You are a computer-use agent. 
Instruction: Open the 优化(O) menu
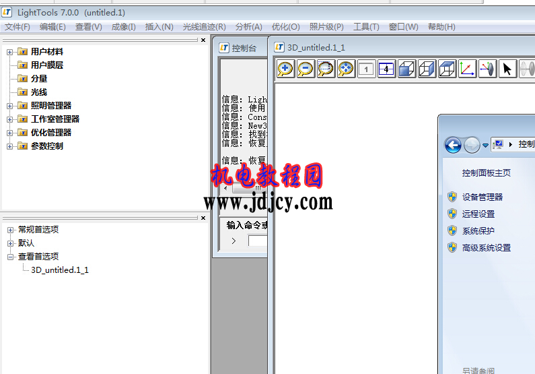point(285,27)
